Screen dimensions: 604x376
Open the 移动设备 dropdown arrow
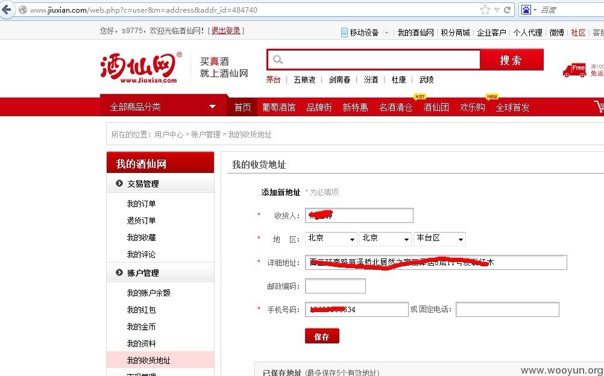(386, 33)
